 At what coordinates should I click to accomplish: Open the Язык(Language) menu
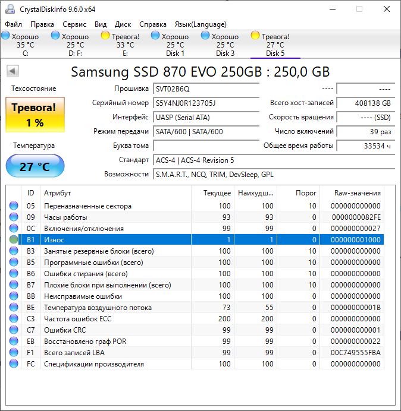pyautogui.click(x=200, y=24)
